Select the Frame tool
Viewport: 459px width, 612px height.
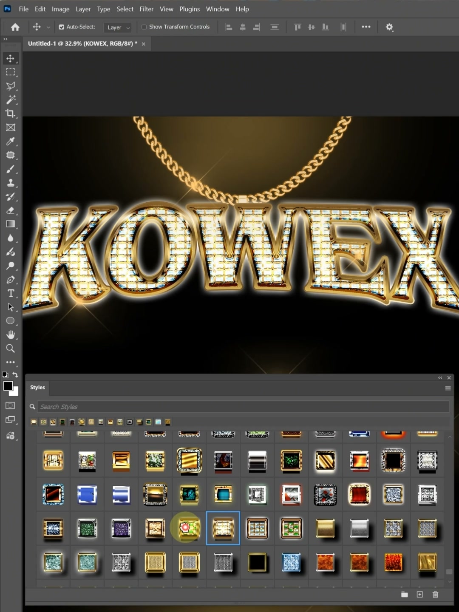click(11, 127)
